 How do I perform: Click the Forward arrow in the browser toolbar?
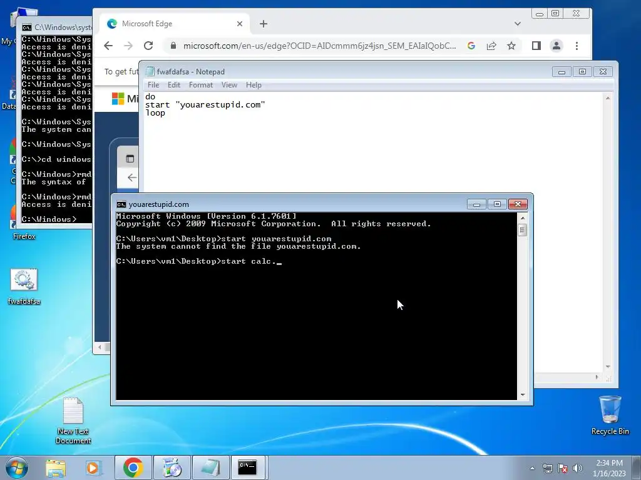[x=128, y=46]
